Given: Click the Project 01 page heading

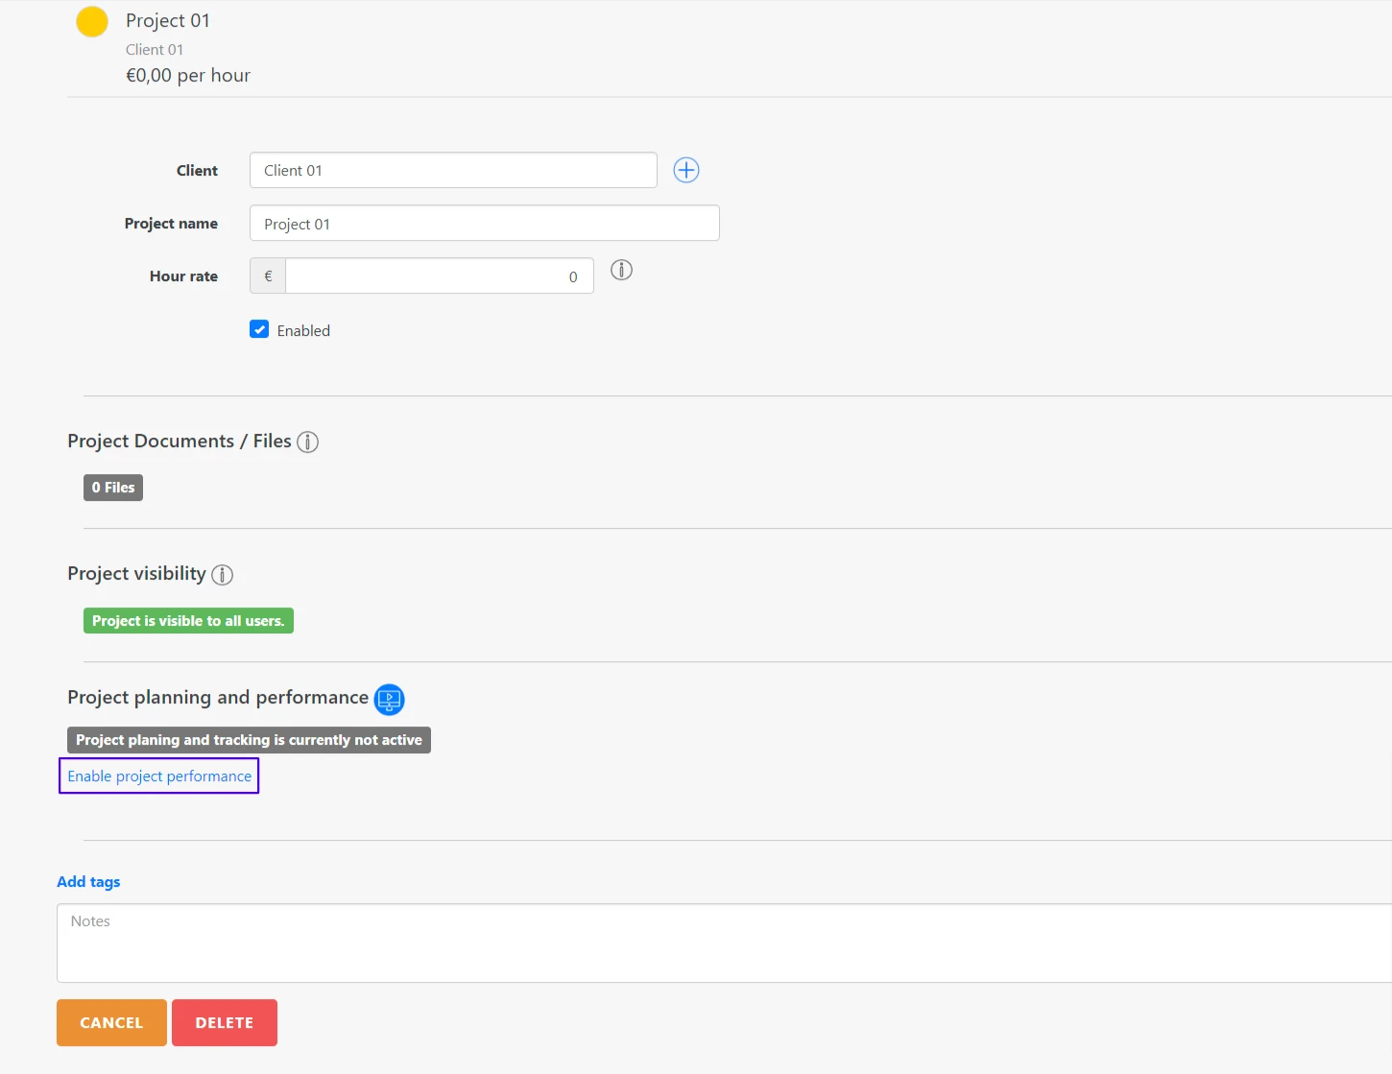Looking at the screenshot, I should coord(168,20).
